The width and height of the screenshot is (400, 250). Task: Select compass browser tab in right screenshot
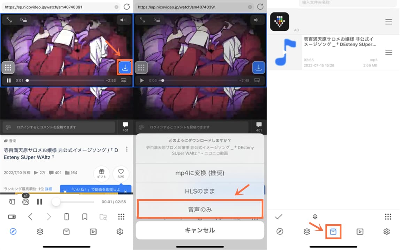coord(280,232)
